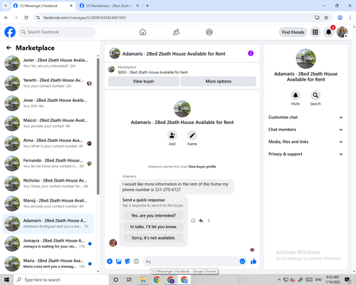The image size is (356, 285).
Task: Reply to the quick response message
Action: click(x=201, y=221)
